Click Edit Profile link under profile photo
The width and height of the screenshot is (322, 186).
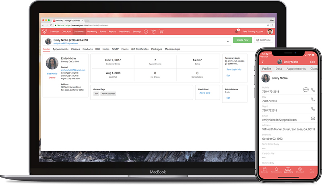[x=52, y=74]
